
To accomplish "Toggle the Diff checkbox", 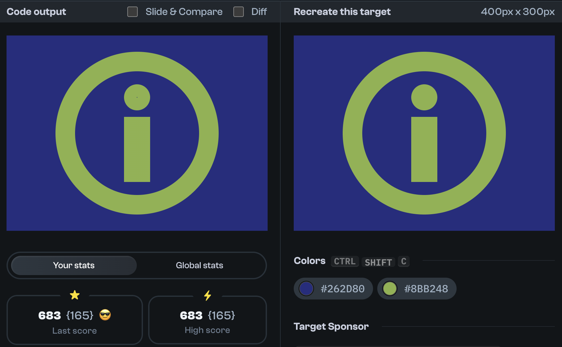I will (x=239, y=12).
